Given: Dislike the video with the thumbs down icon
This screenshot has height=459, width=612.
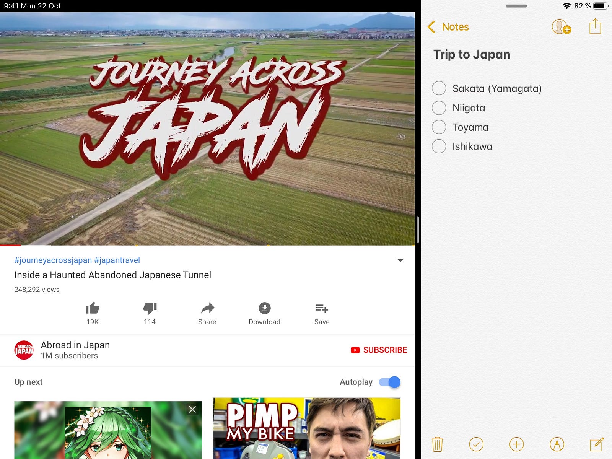Looking at the screenshot, I should pos(150,308).
